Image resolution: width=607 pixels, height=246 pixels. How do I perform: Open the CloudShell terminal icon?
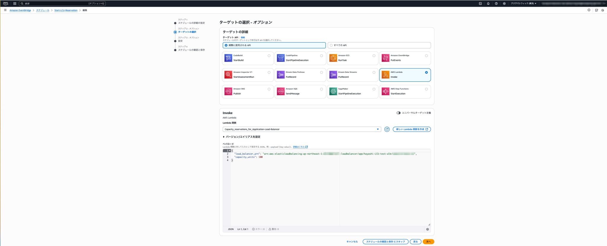pos(480,4)
